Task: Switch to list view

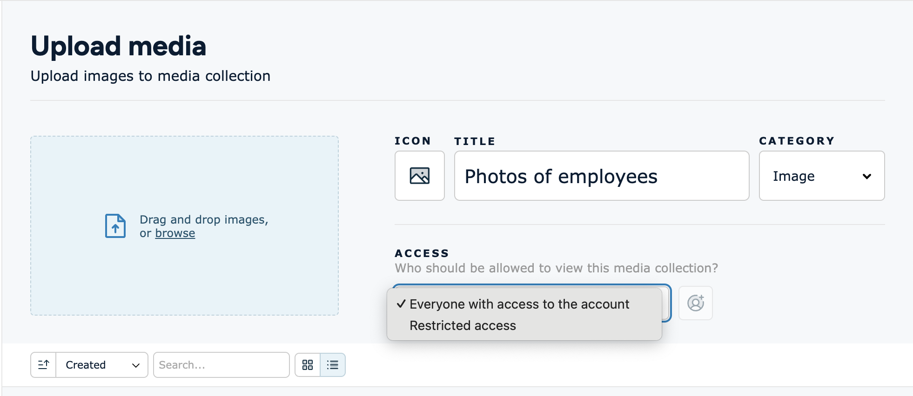Action: point(333,365)
